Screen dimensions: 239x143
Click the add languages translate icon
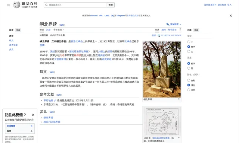(168, 24)
